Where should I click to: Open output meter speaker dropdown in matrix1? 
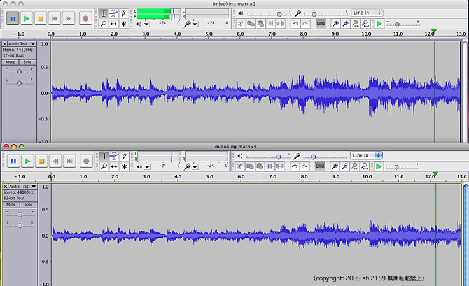pos(146,24)
